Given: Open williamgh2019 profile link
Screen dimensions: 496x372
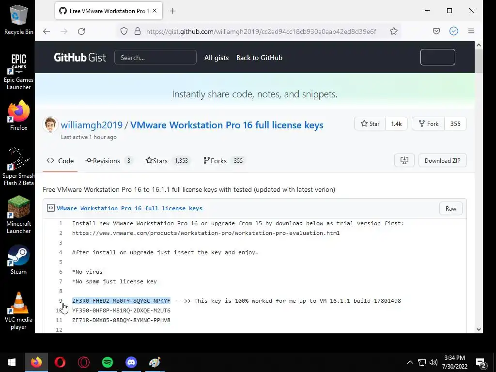Looking at the screenshot, I should pyautogui.click(x=92, y=125).
